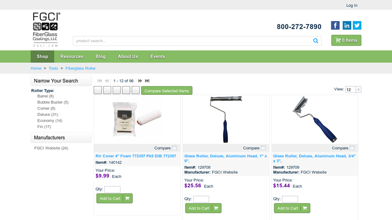Click the search magnifier icon

click(x=316, y=41)
